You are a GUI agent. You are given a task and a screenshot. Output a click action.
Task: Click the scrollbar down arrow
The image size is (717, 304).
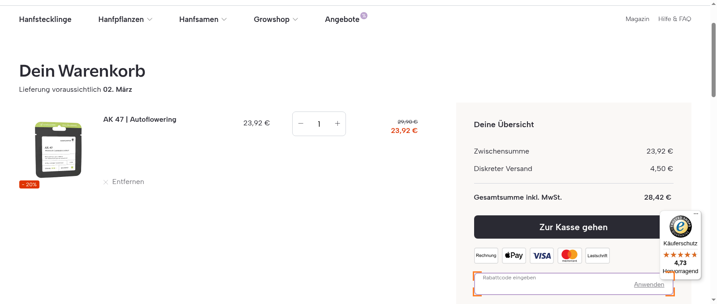(713, 300)
